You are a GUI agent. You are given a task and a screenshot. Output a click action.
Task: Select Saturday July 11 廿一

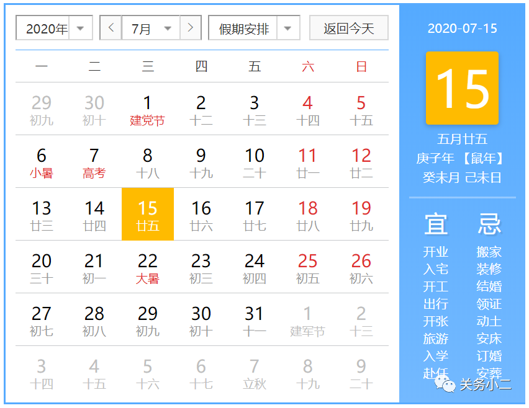tap(308, 162)
